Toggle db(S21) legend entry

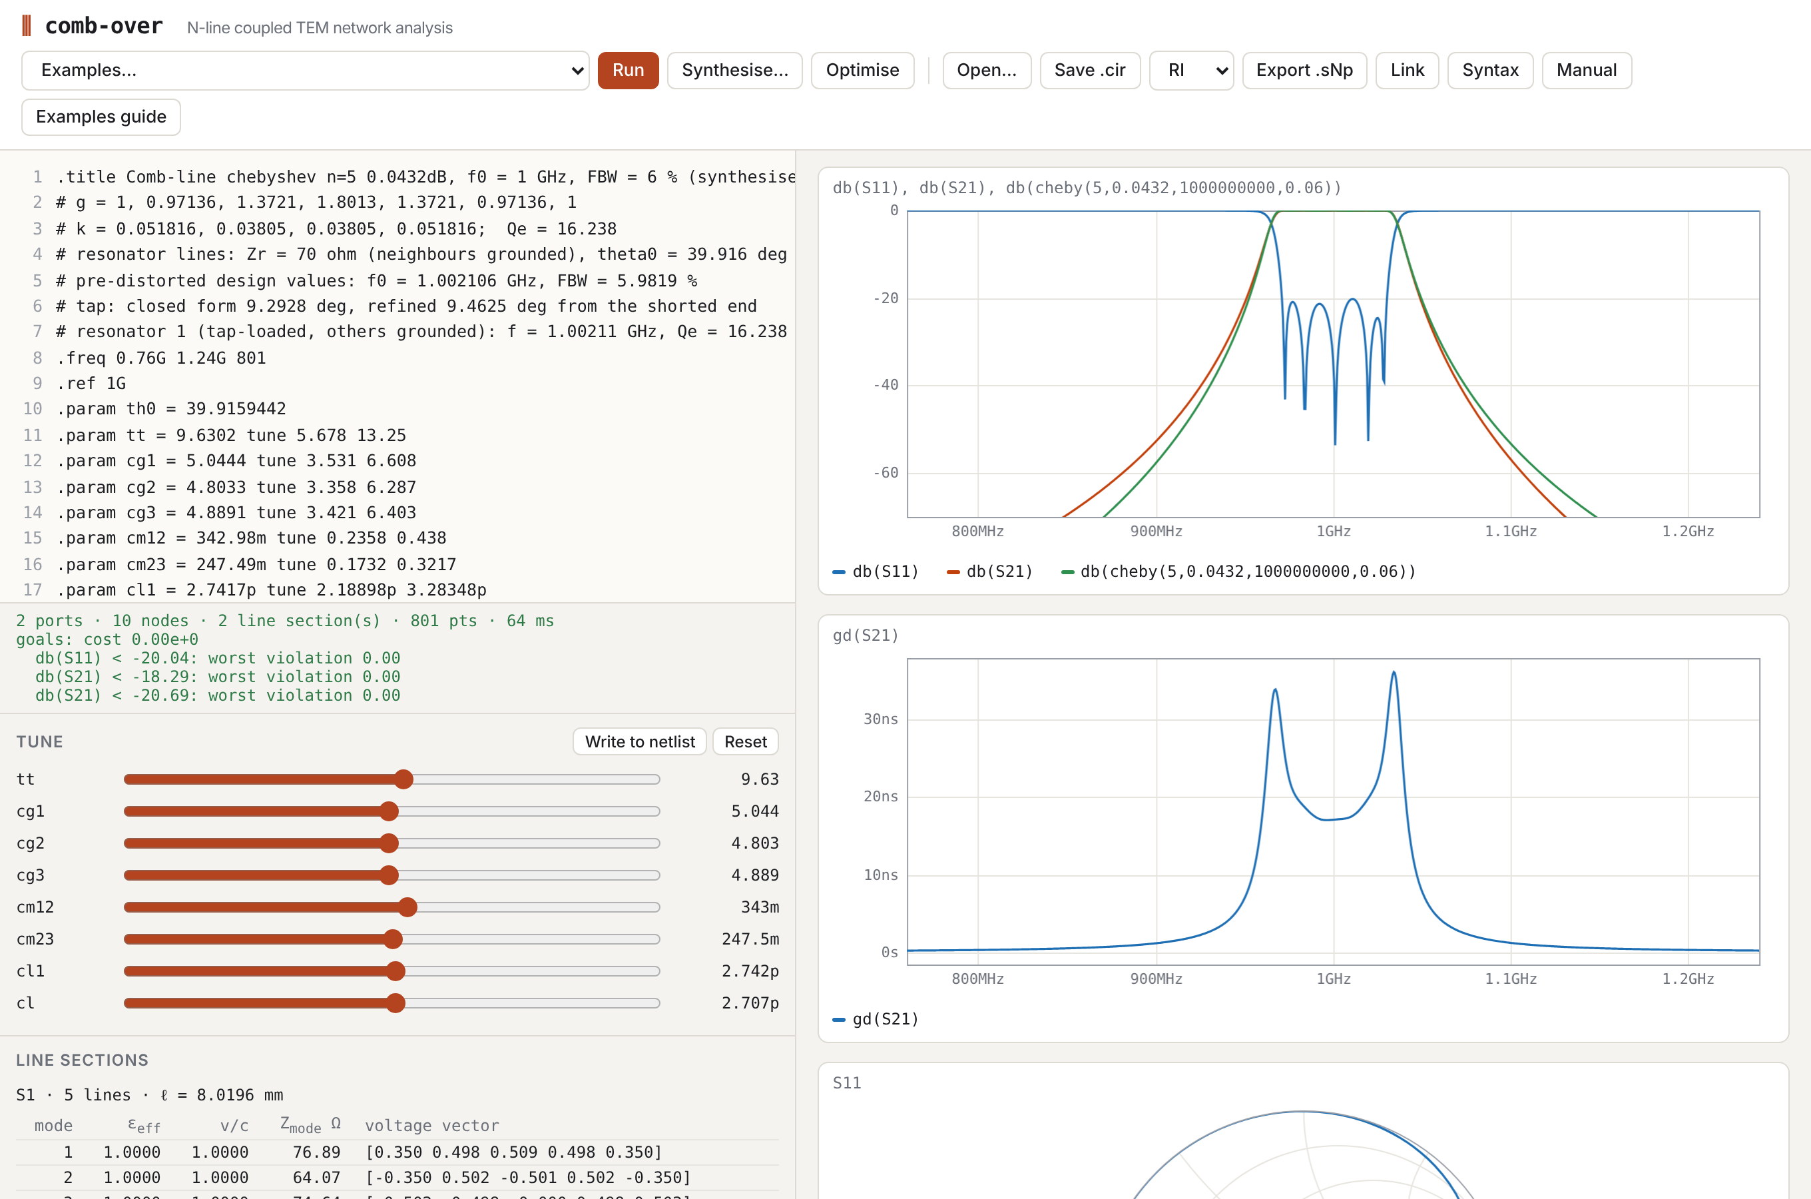[989, 572]
